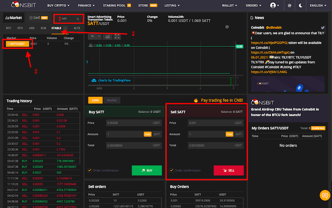Click the CLOSE ALL orders button
Screen dimensions: 332x208
coord(318,128)
